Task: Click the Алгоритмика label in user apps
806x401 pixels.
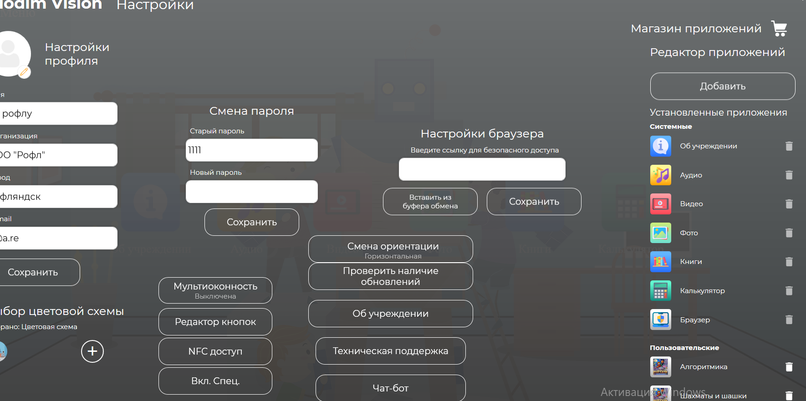Action: click(x=704, y=367)
